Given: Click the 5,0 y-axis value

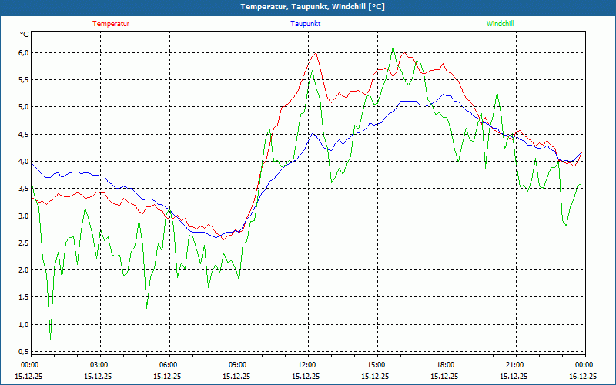Looking at the screenshot, I should click(24, 107).
